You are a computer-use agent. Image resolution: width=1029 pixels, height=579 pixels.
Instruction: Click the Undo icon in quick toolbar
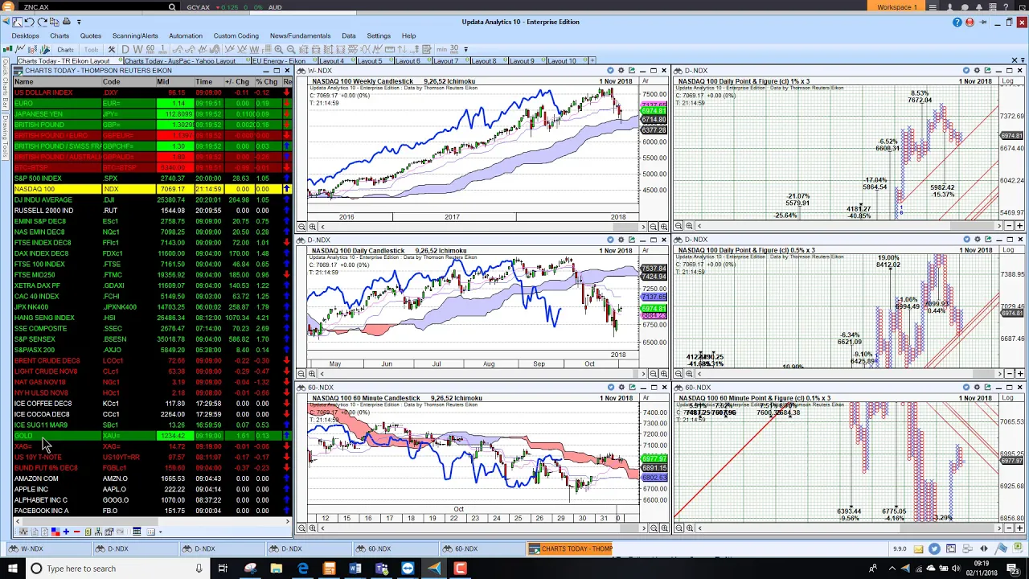pos(29,22)
